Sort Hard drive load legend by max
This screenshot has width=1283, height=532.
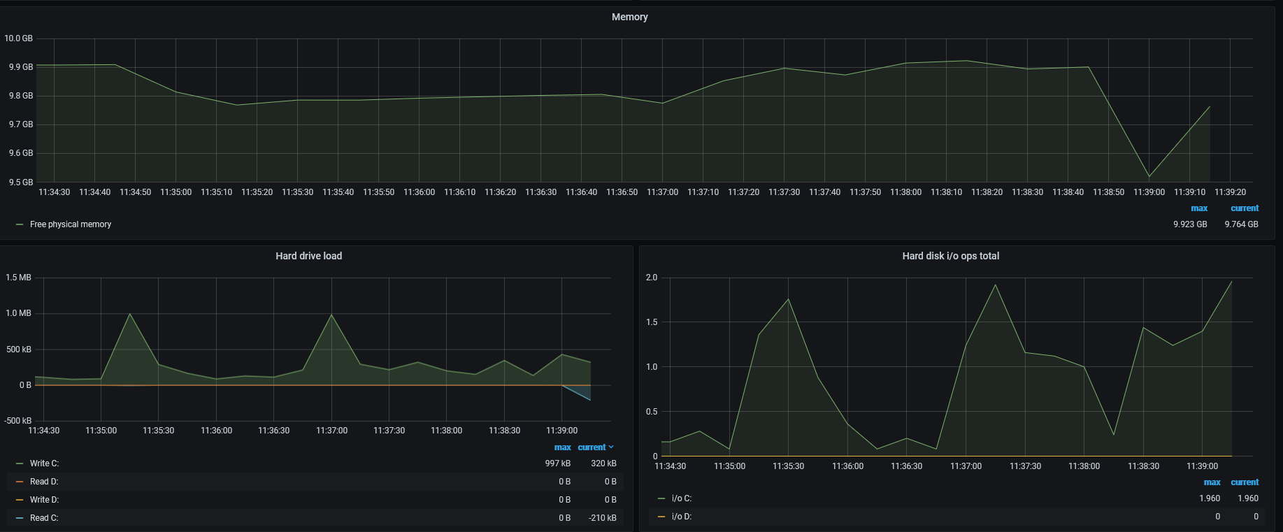(x=563, y=447)
